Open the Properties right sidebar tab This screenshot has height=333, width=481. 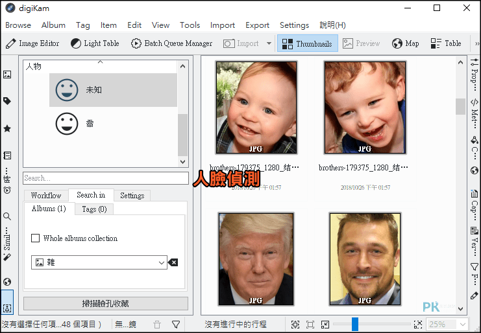[475, 75]
